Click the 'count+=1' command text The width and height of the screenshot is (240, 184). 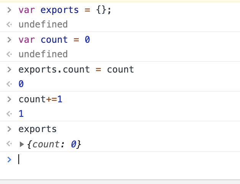click(40, 99)
